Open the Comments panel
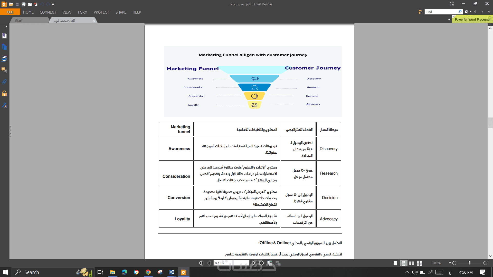The image size is (493, 277). [4, 70]
